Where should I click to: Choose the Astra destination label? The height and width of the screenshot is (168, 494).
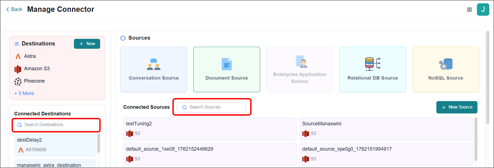[x=30, y=56]
